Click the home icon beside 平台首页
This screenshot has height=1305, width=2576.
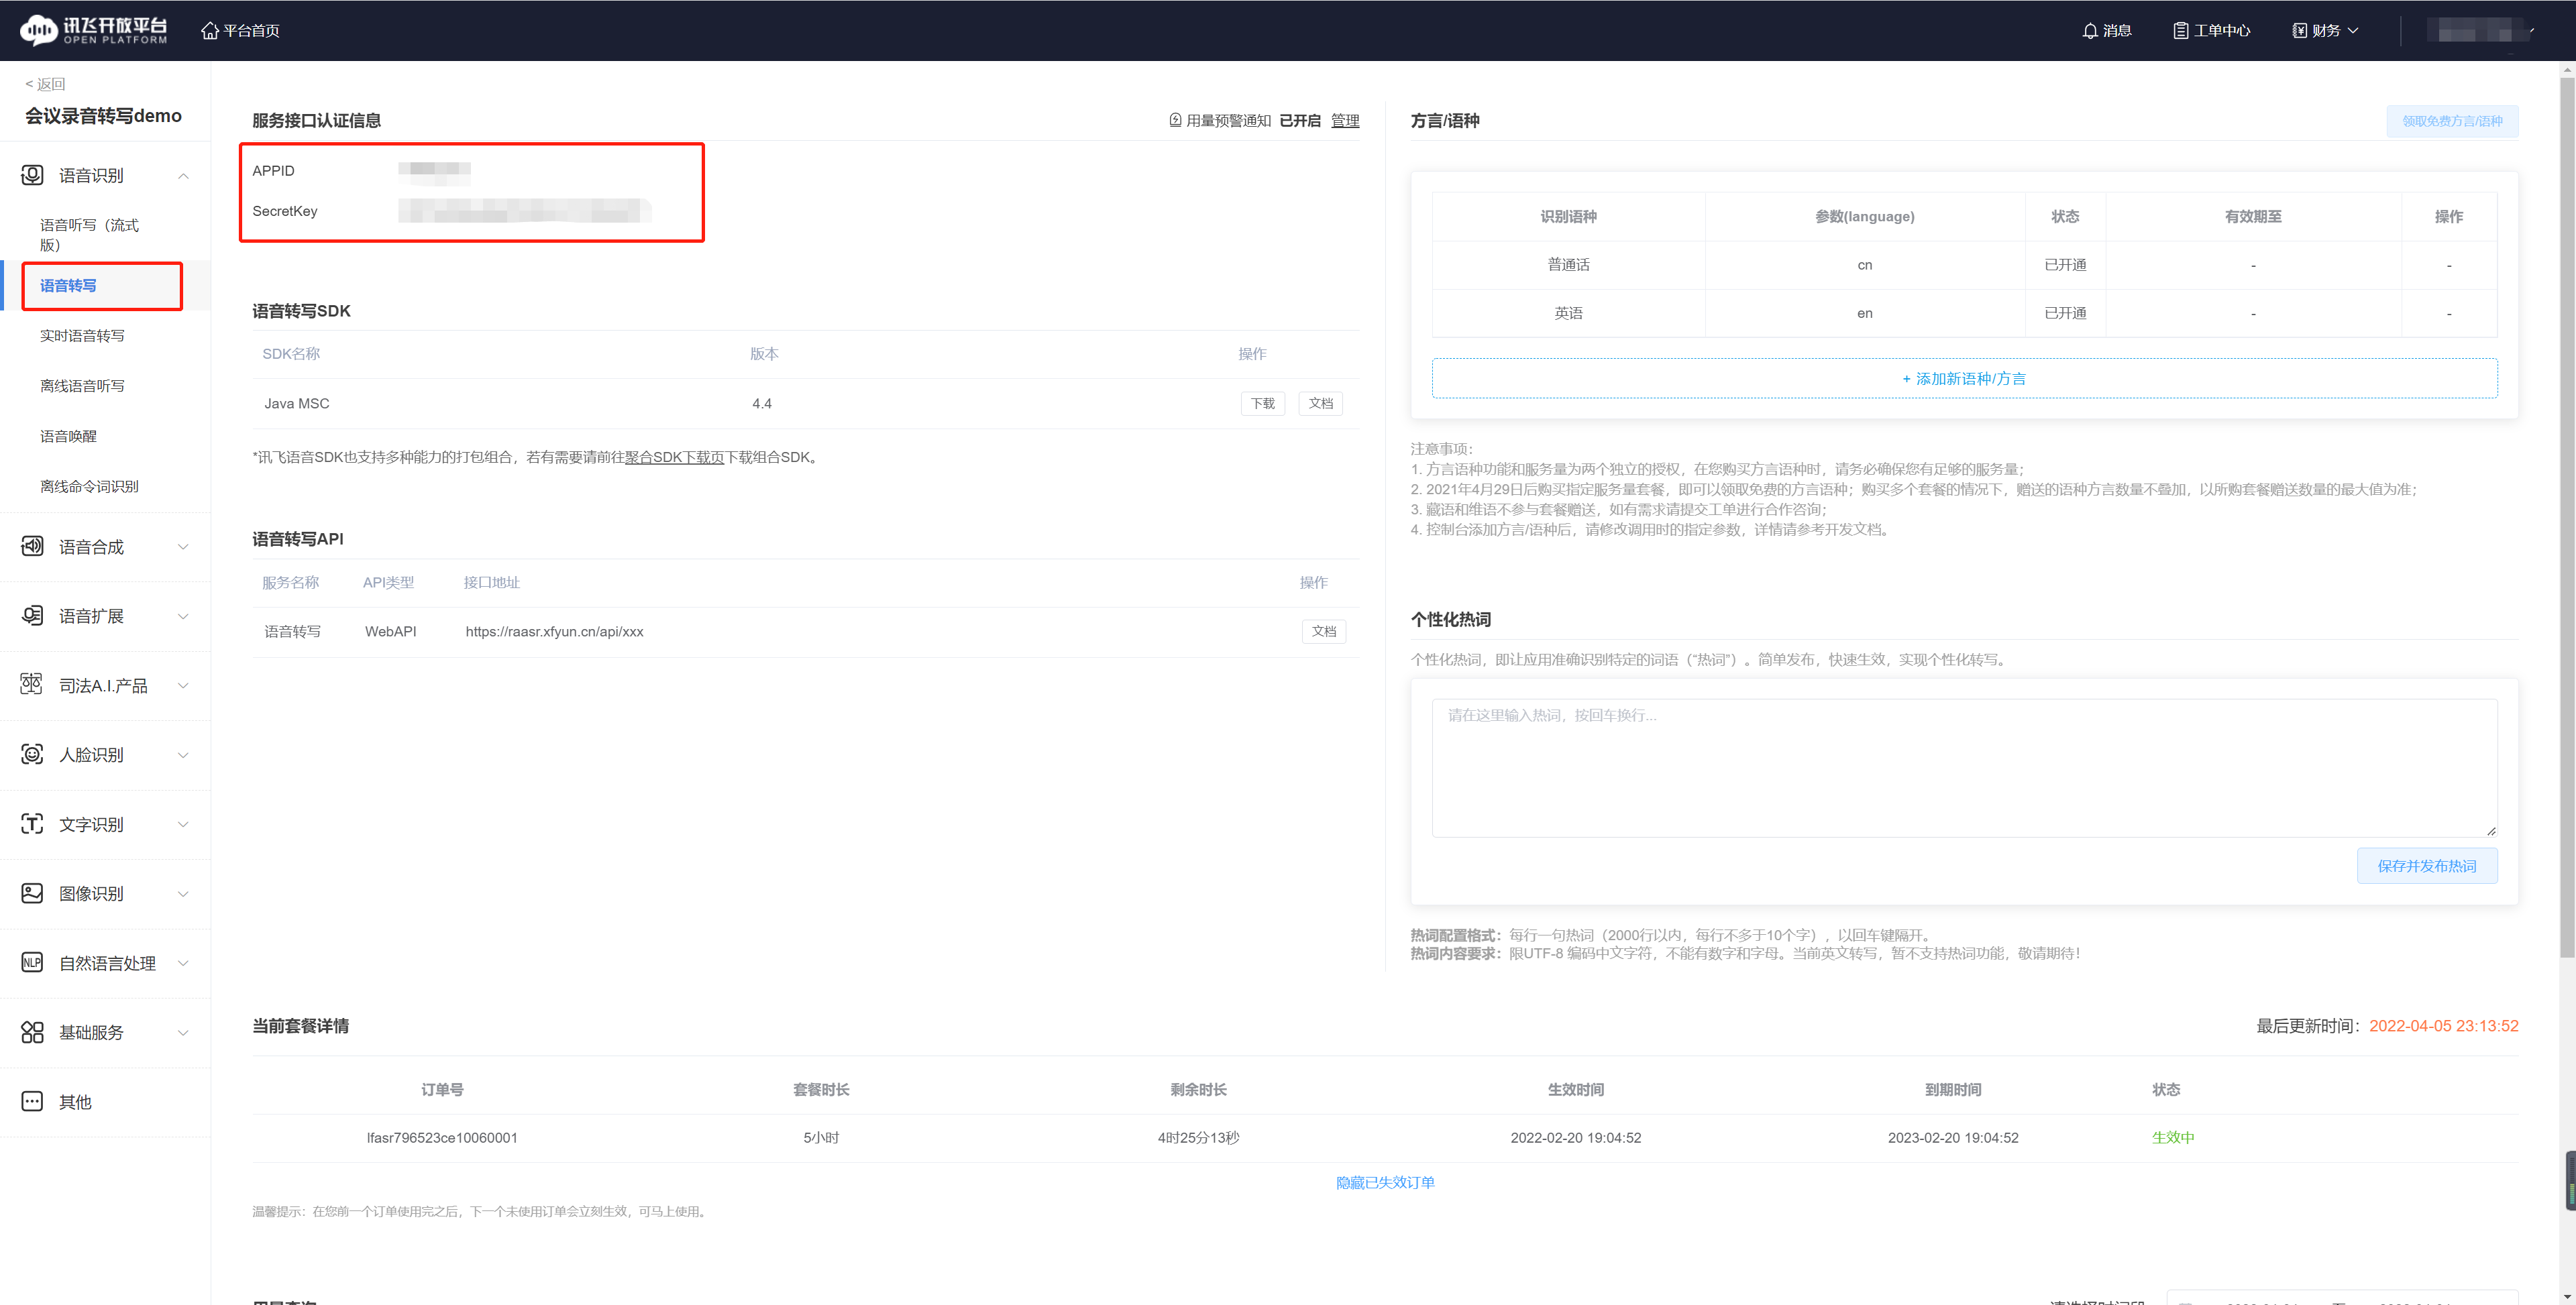pyautogui.click(x=210, y=31)
